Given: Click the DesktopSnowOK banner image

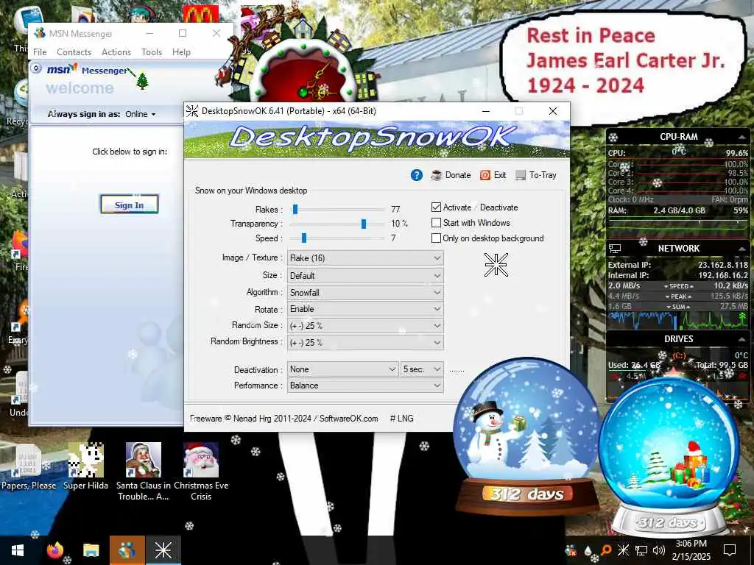Looking at the screenshot, I should tap(377, 139).
